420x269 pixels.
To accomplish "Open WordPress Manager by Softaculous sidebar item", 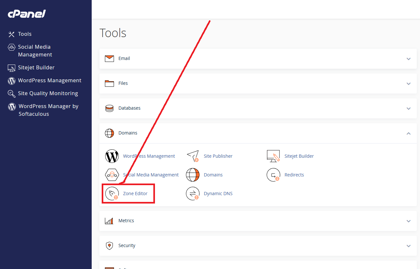I will (x=48, y=110).
